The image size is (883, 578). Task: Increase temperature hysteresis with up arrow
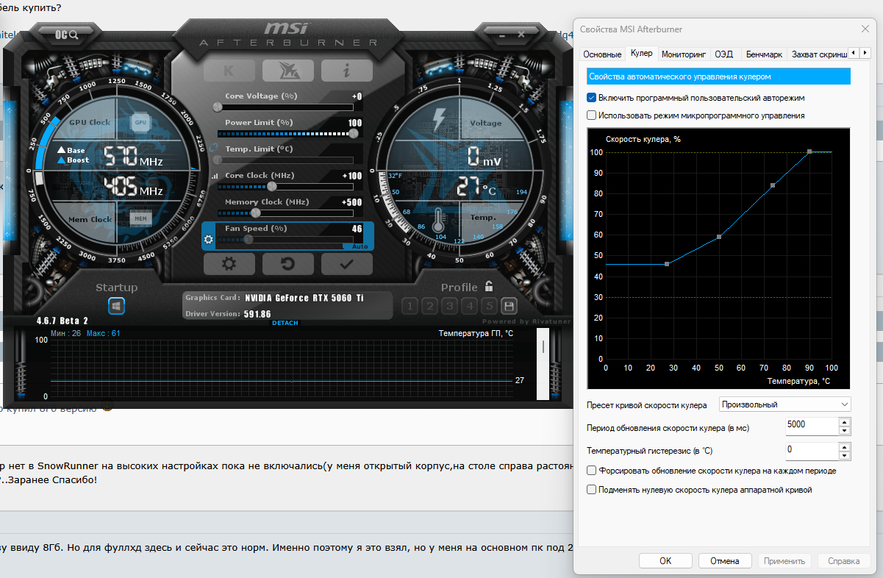(845, 446)
